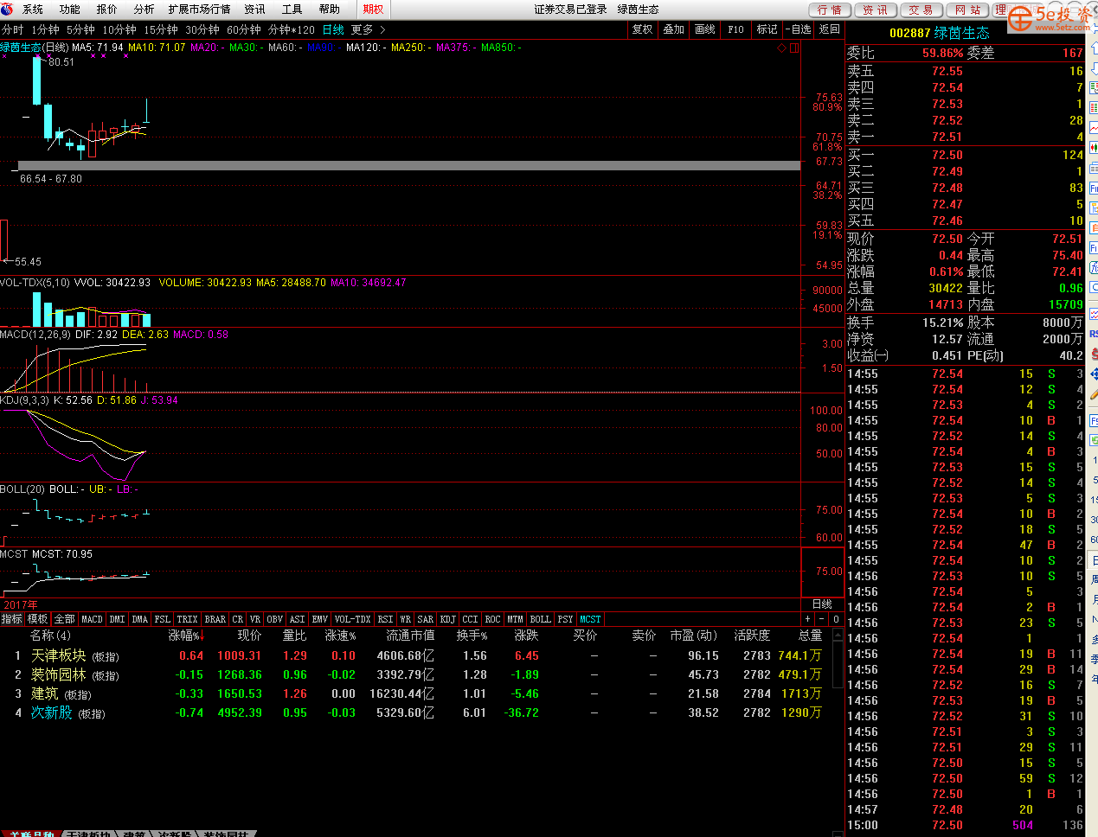This screenshot has height=837, width=1098.
Task: Switch to the MACD indicator tab
Action: (92, 619)
